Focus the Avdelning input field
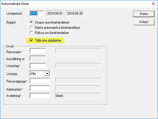Screen dimensions: 158x119 pos(40,96)
